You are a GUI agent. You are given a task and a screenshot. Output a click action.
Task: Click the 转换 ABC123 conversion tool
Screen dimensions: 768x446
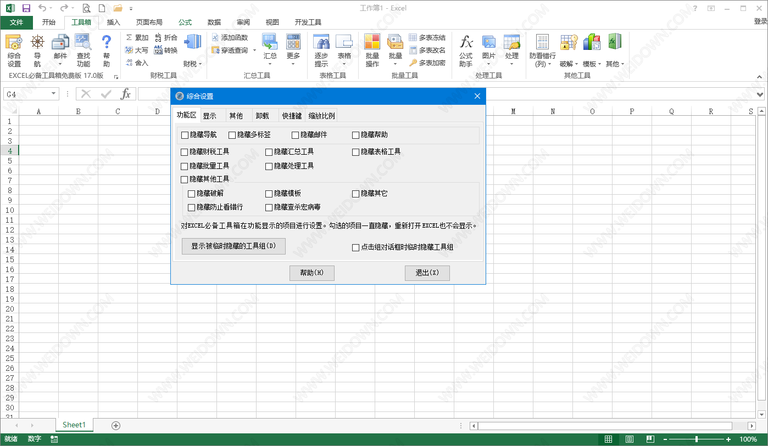(x=166, y=50)
